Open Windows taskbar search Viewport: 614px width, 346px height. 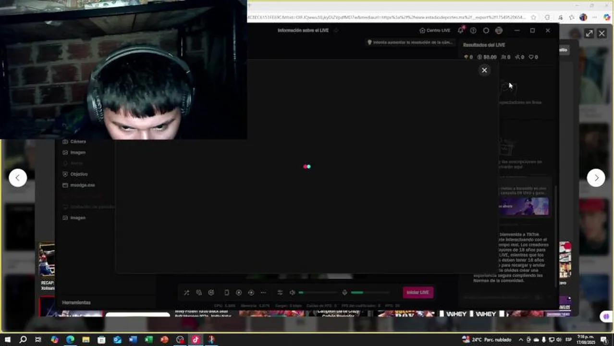(x=23, y=340)
